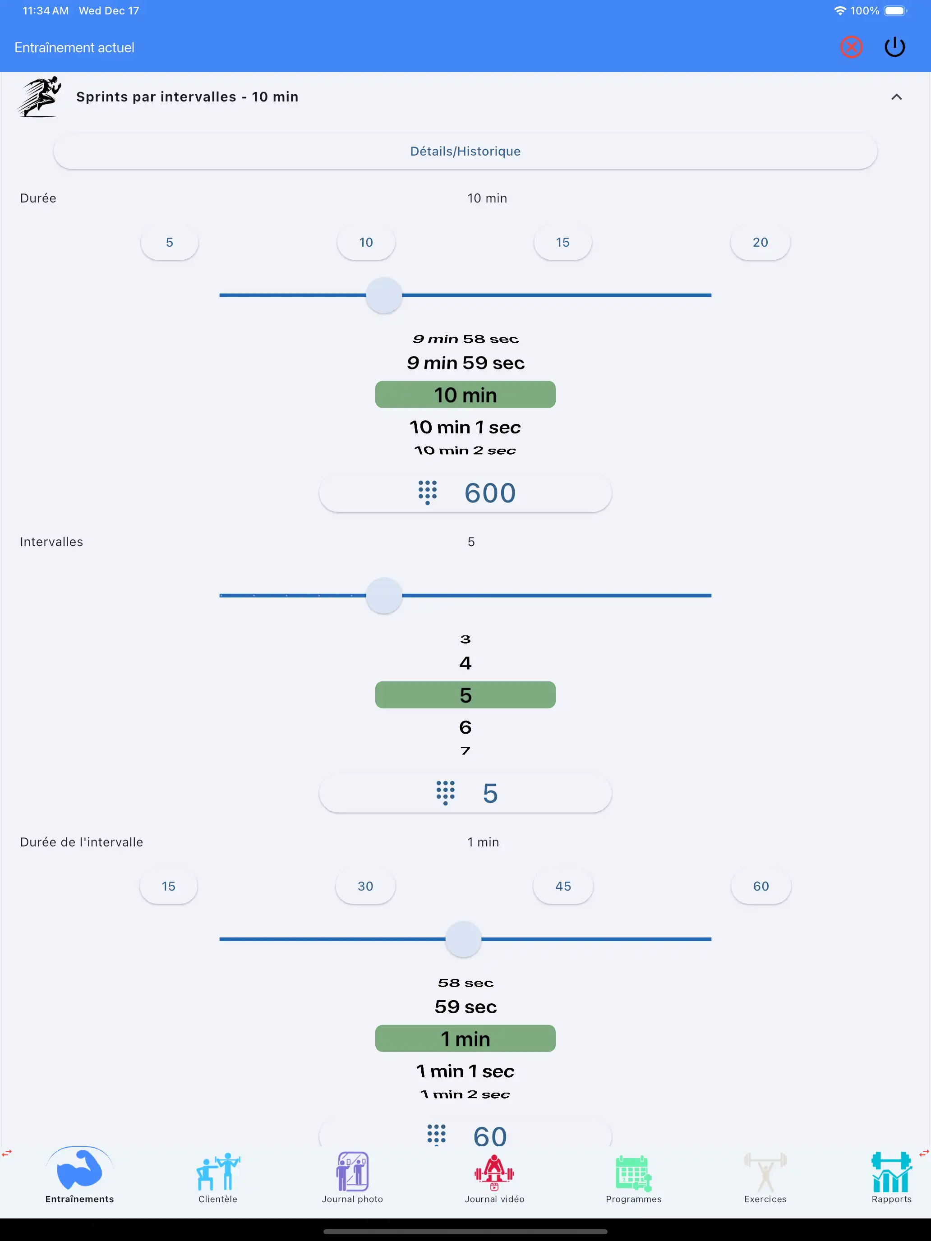Choose 5 in the Intervalles wheel

[x=465, y=694]
